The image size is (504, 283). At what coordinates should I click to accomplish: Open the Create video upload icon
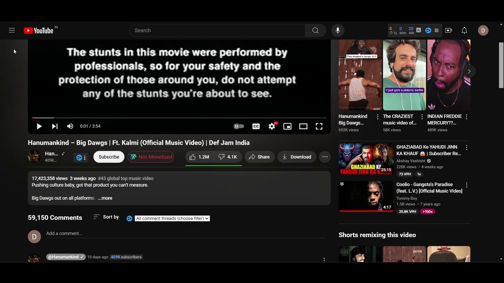pyautogui.click(x=448, y=30)
